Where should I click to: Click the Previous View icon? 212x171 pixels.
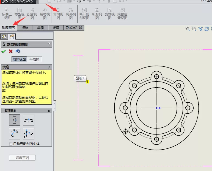pos(200,29)
